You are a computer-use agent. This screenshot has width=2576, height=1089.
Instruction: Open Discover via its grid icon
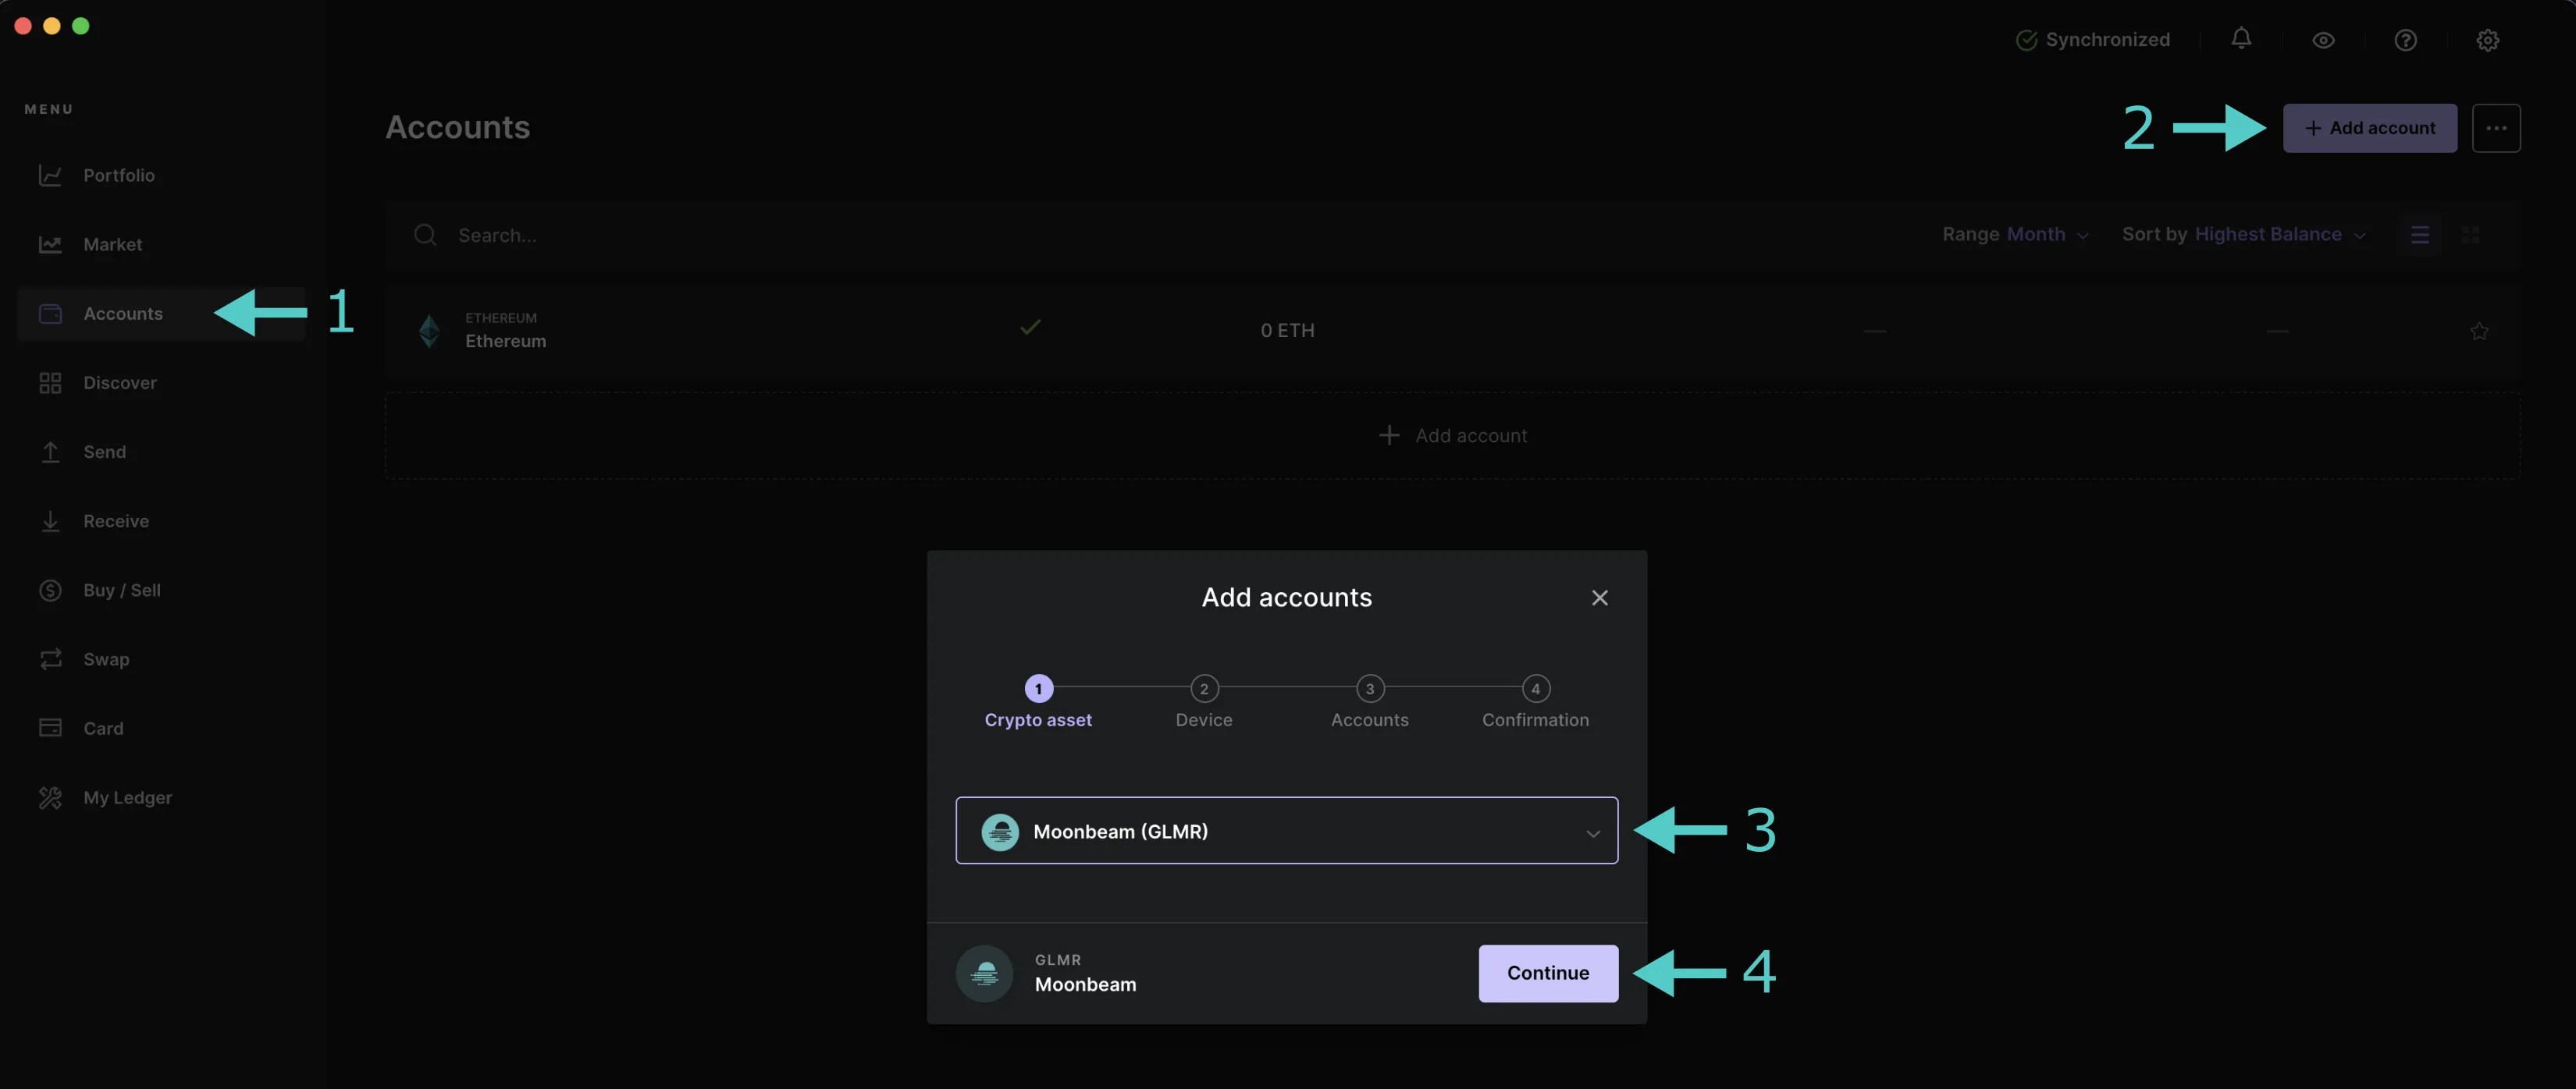coord(51,383)
